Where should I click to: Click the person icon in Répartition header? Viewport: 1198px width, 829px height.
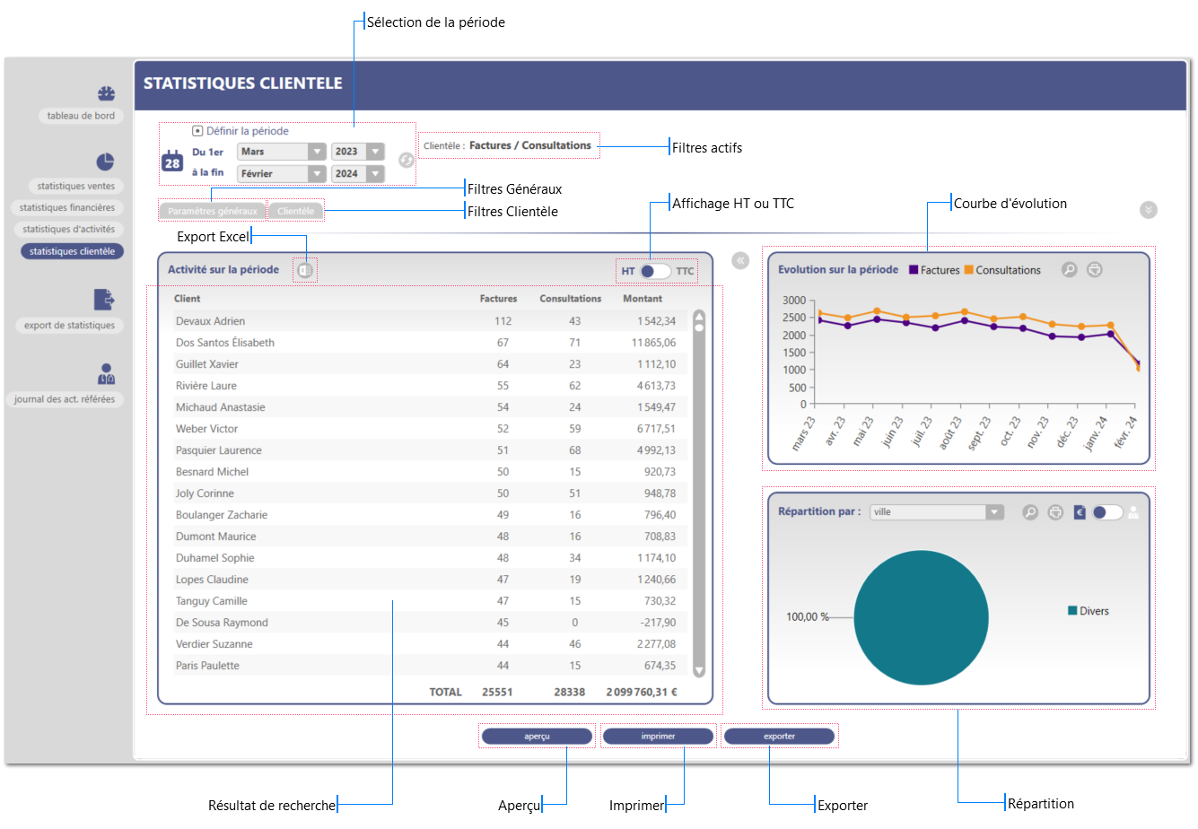coord(1133,512)
